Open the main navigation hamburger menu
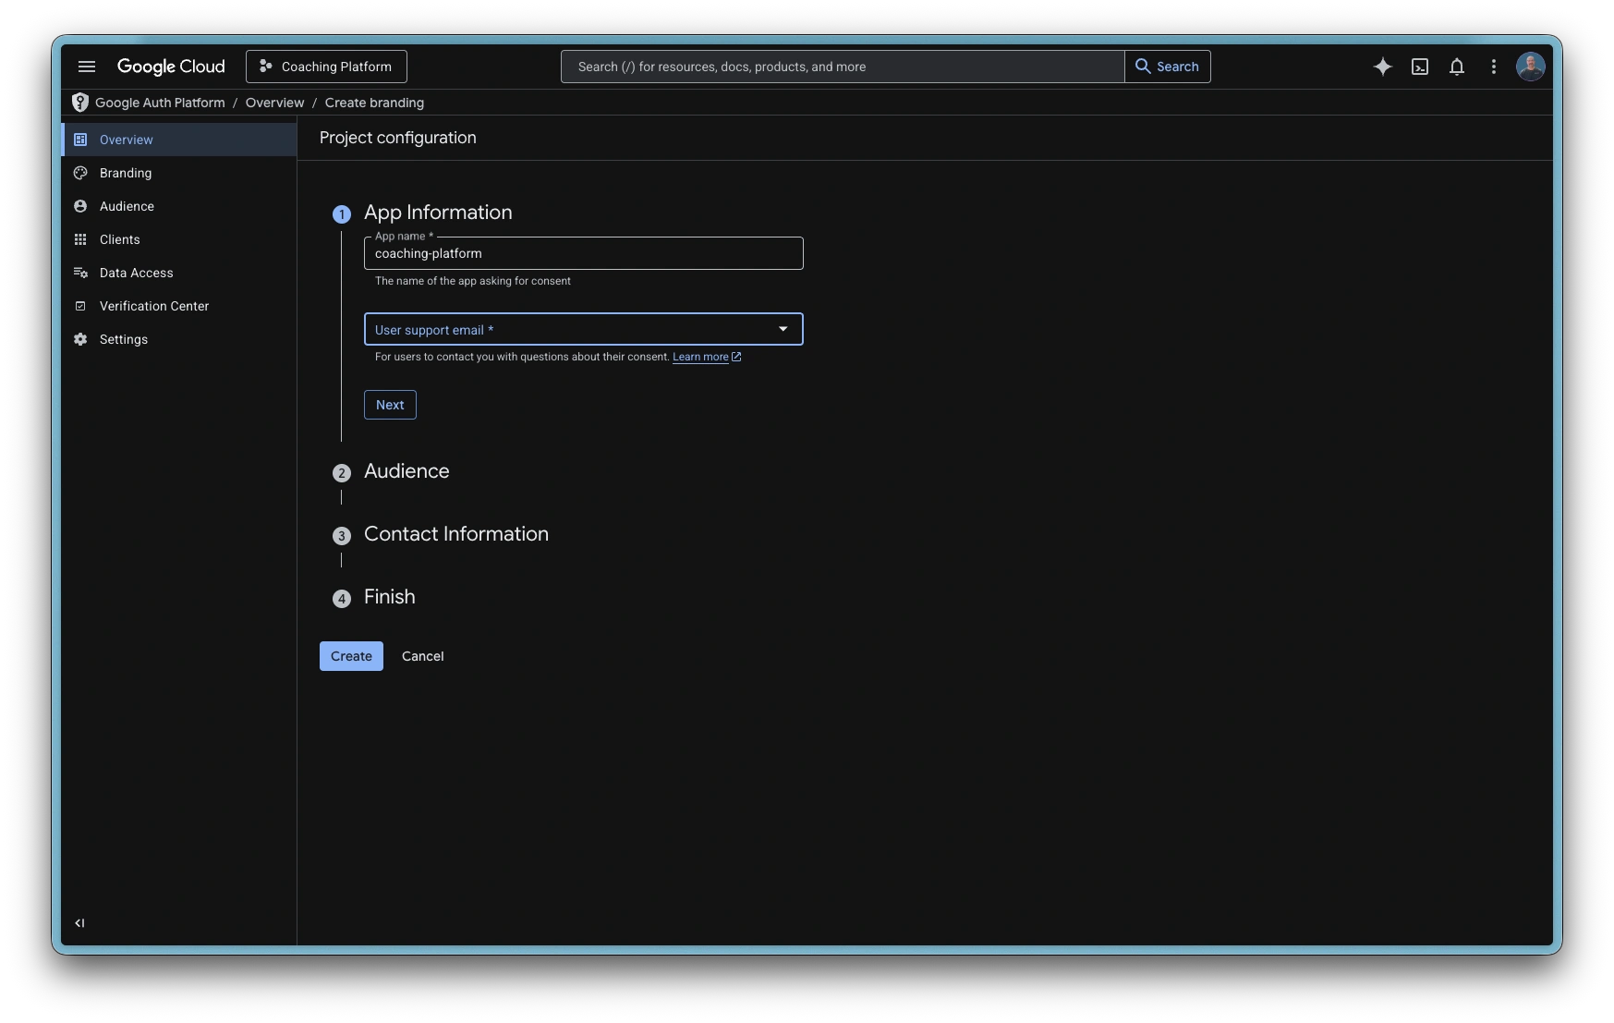Image resolution: width=1614 pixels, height=1023 pixels. pos(87,67)
